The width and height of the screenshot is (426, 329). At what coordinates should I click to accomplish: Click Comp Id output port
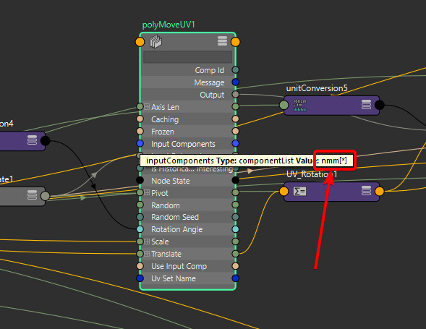[235, 70]
